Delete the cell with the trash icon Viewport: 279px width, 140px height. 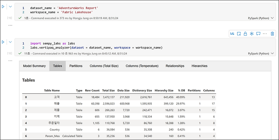pos(272,34)
